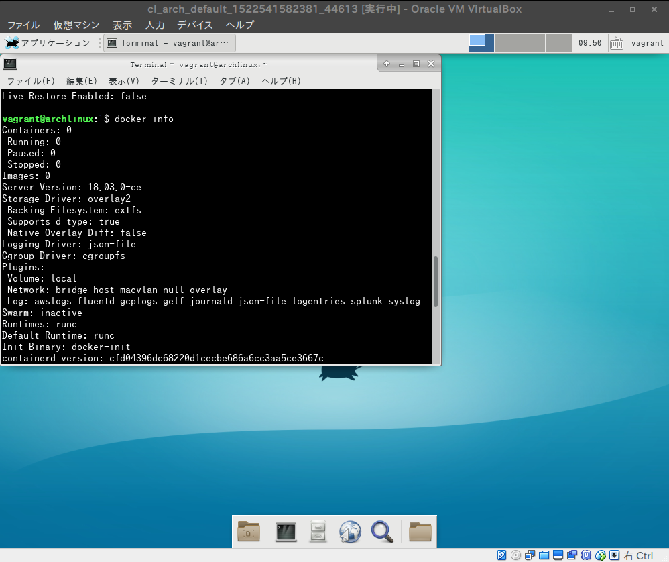Open the terminal 表示(V) menu
Screen dimensions: 669x562
[x=124, y=80]
